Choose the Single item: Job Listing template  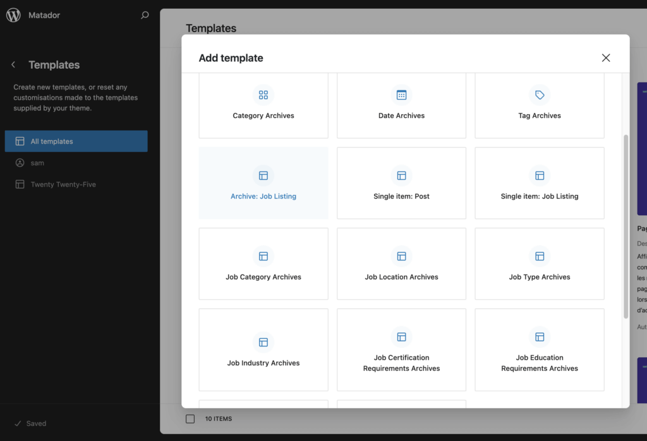pyautogui.click(x=540, y=184)
